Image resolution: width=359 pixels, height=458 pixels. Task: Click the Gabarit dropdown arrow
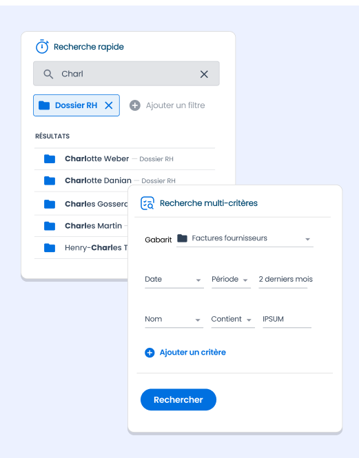307,239
